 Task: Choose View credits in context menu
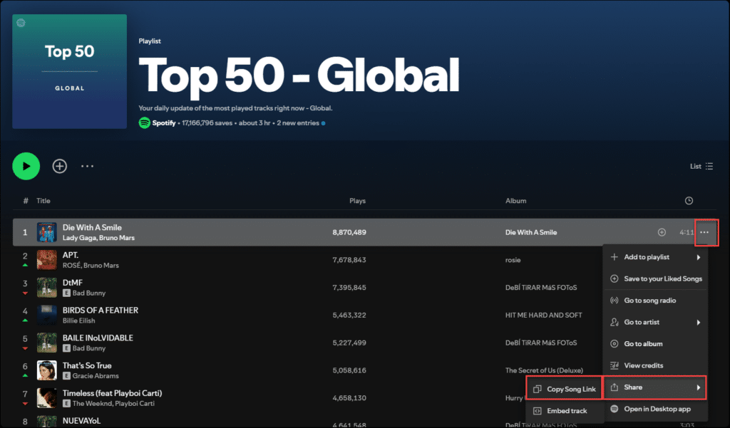click(x=656, y=365)
